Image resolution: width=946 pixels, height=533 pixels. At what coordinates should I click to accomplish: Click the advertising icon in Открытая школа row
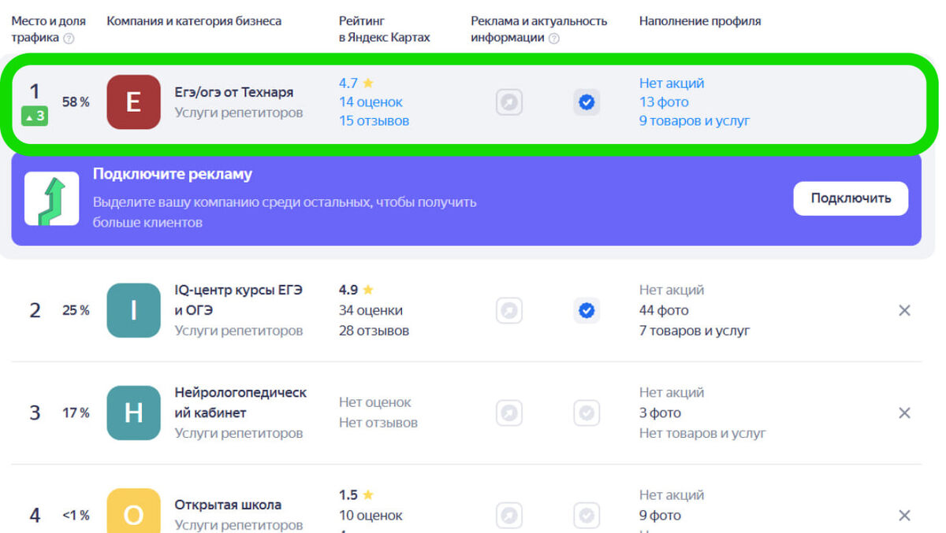(x=509, y=516)
